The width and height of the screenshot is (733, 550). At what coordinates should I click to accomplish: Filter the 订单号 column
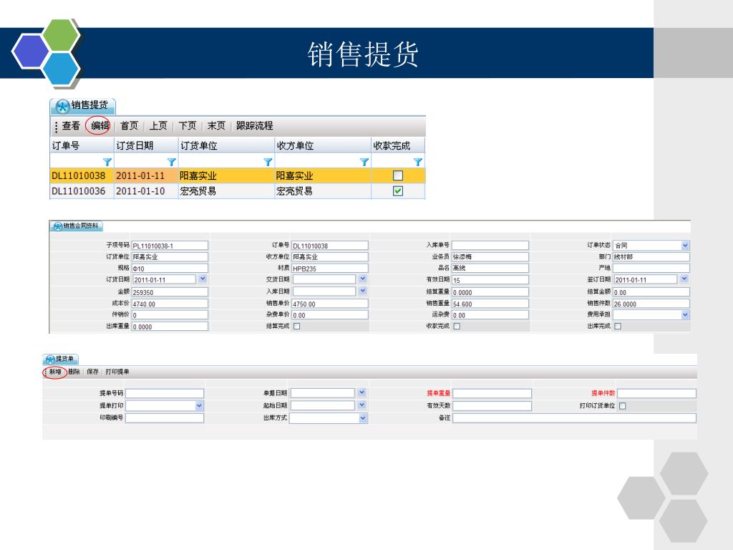(x=107, y=162)
